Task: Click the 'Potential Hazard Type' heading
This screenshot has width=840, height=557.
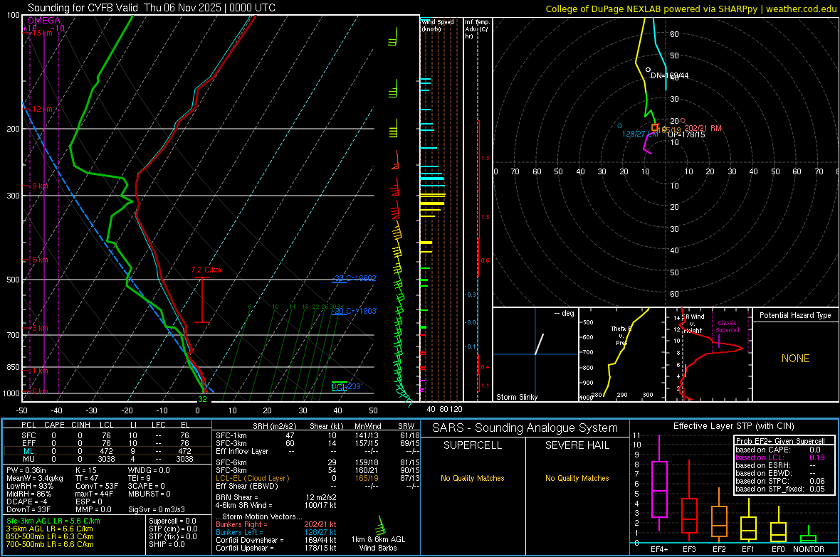Action: click(x=796, y=315)
